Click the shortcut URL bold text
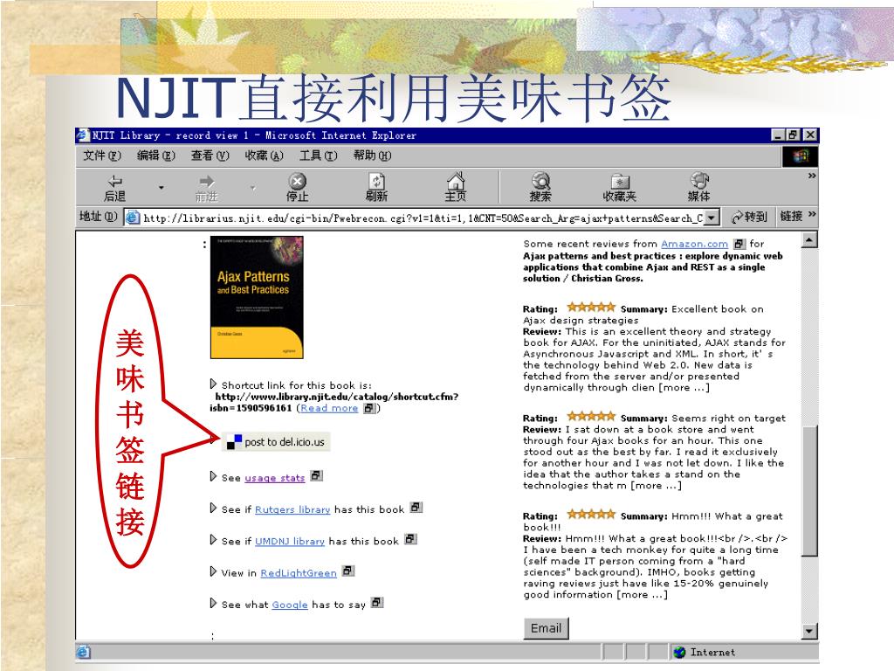 click(336, 402)
